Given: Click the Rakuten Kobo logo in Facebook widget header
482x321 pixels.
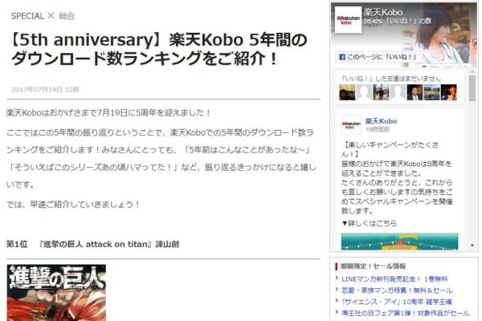Looking at the screenshot, I should tap(348, 20).
